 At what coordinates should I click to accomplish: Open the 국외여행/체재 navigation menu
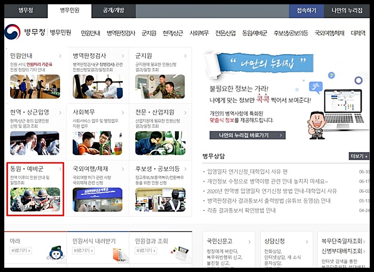(330, 33)
